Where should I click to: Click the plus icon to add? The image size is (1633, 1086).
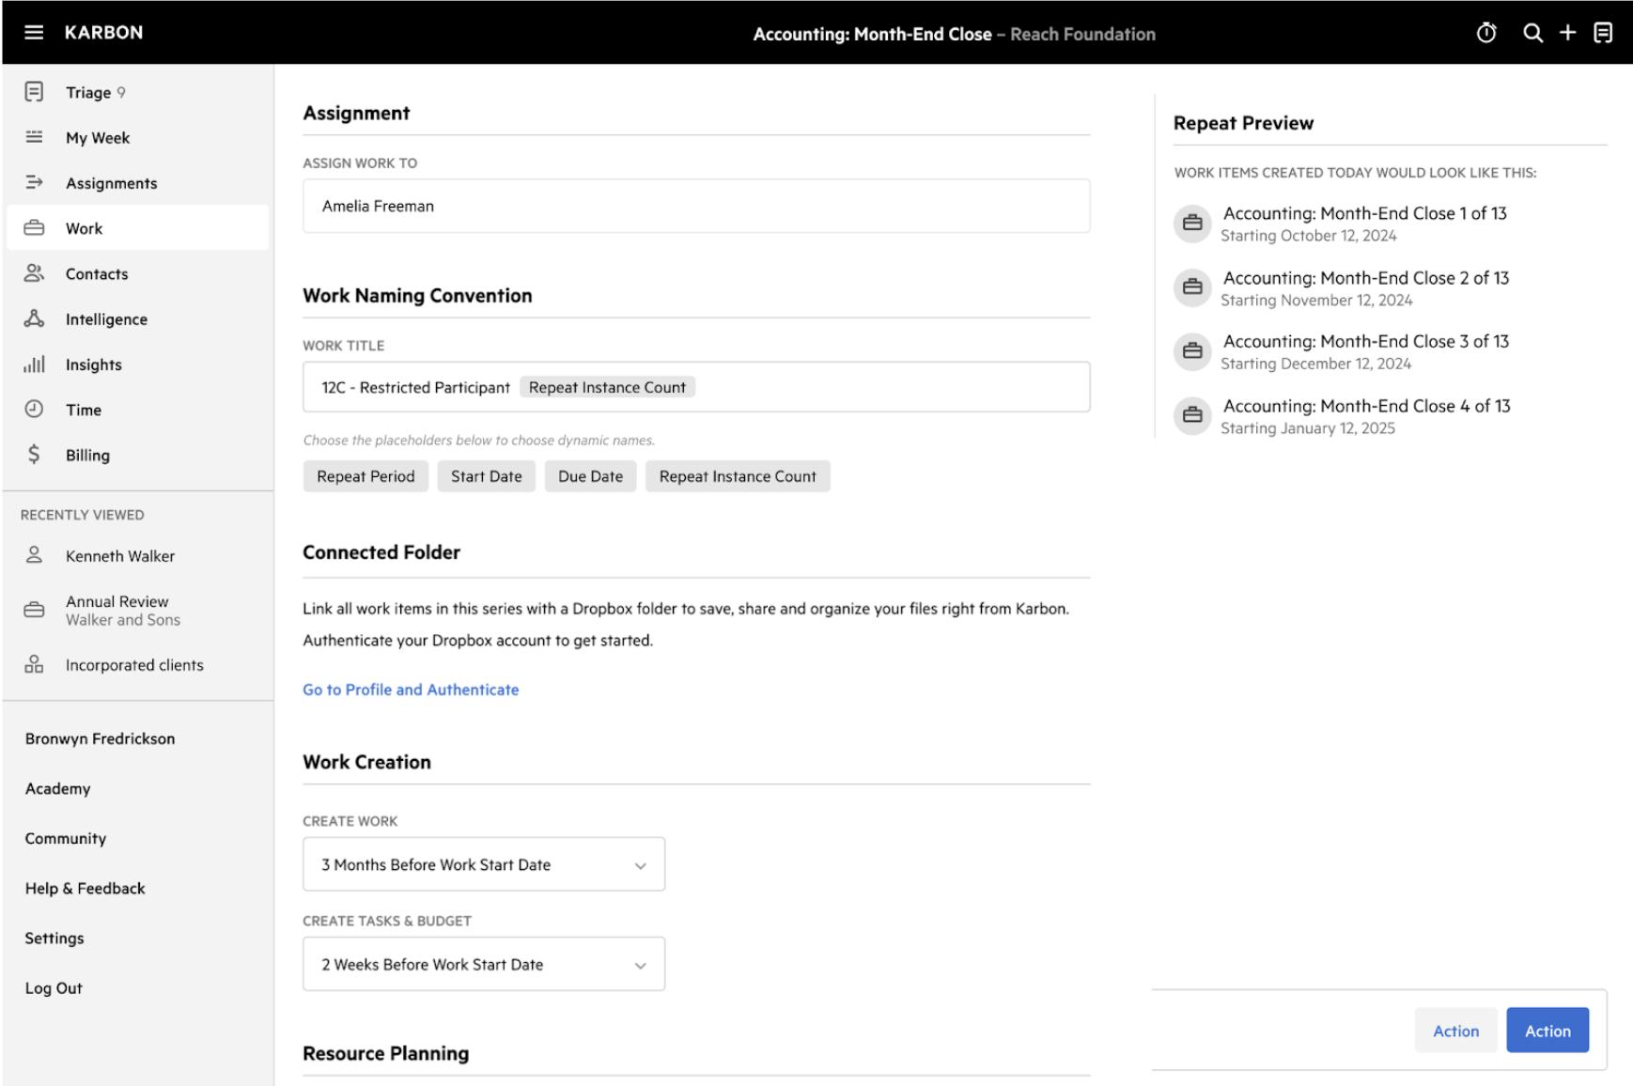(1567, 33)
